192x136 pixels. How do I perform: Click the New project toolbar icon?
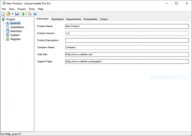(x=3, y=14)
